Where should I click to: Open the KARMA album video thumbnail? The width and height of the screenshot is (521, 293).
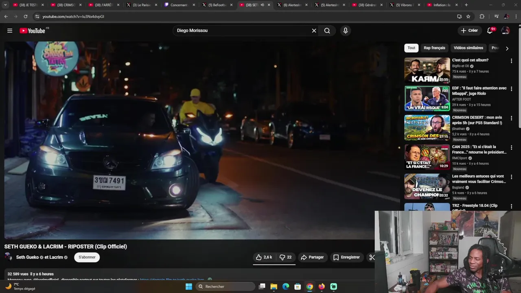pos(427,70)
